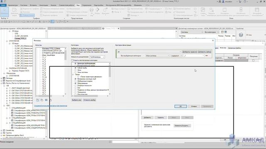
Task: Click the Section (Разрез) ribbon tool
Action: click(x=97, y=11)
